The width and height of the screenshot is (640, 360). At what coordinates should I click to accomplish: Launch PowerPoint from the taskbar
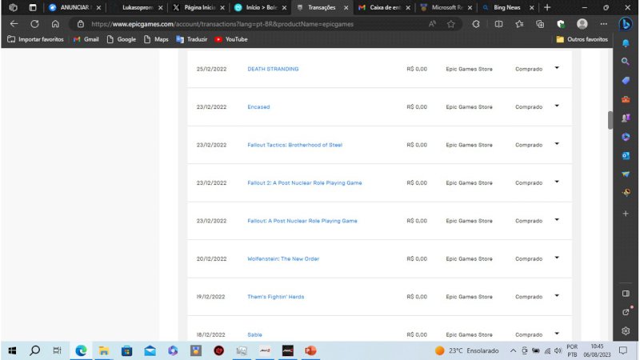pyautogui.click(x=310, y=350)
